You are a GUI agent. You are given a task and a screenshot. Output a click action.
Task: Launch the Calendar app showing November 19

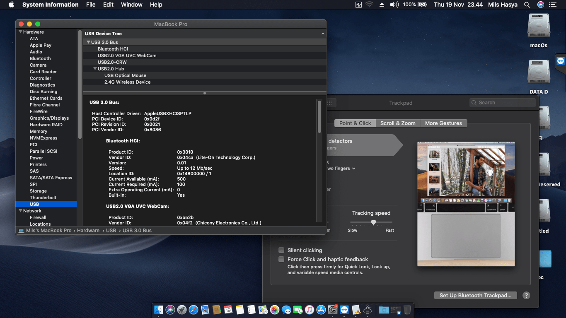[x=228, y=310]
